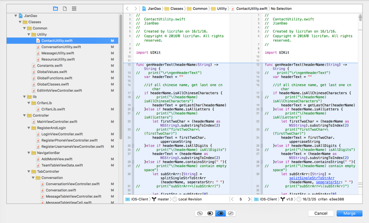
Task: Go back with the left arrow in jump bar
Action: click(x=128, y=8)
